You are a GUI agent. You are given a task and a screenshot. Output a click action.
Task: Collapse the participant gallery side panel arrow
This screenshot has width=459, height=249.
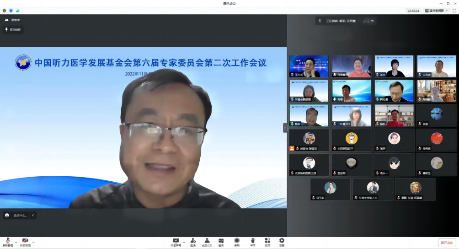[x=285, y=128]
